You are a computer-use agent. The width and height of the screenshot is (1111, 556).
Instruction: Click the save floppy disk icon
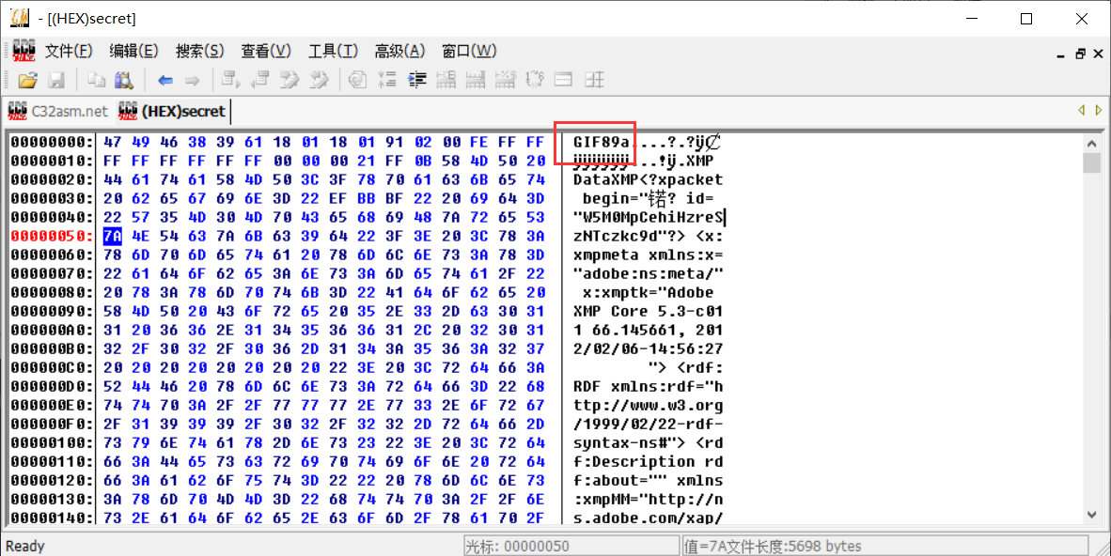56,80
